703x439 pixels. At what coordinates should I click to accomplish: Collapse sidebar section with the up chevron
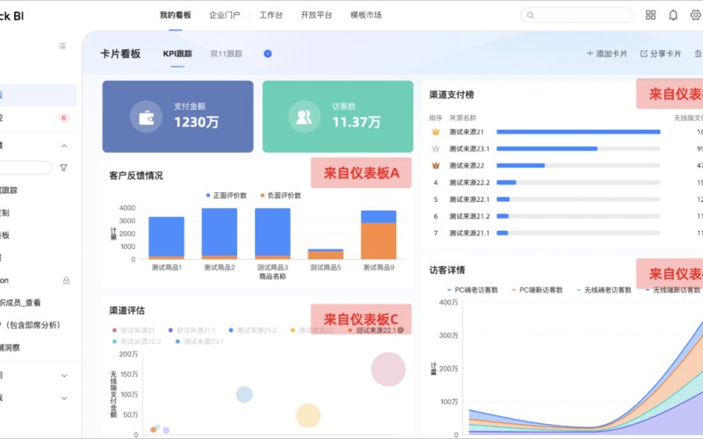tap(64, 146)
